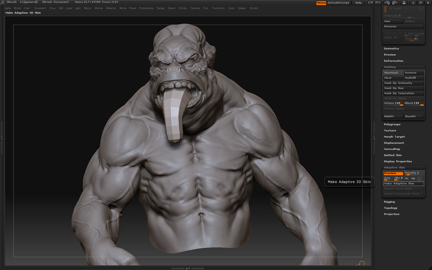432x270 pixels.
Task: Expand the Polygroups section
Action: click(392, 125)
